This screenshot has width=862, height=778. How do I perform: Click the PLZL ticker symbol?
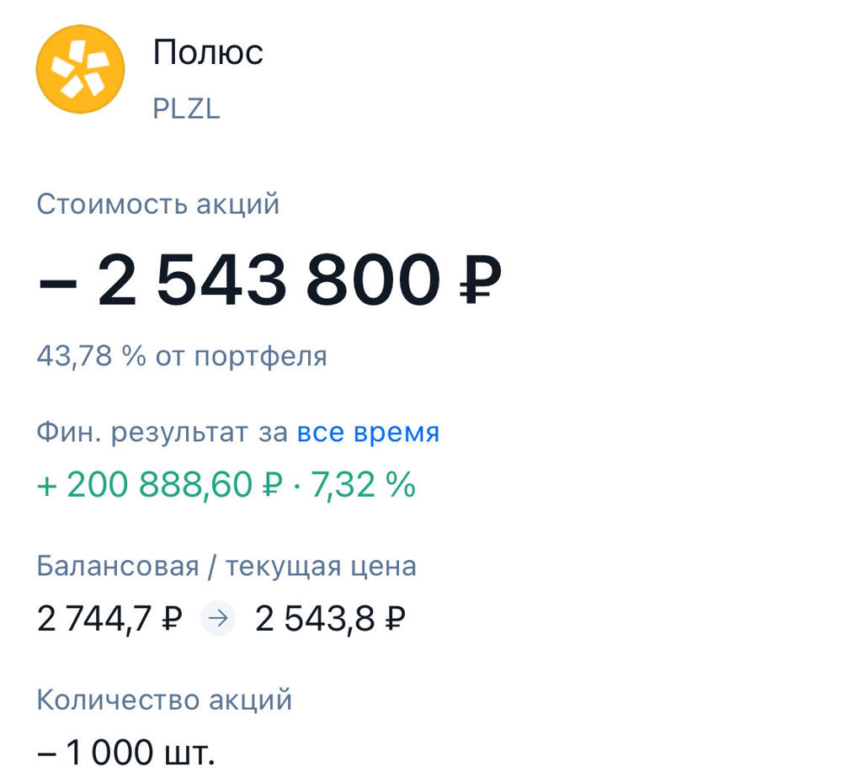click(186, 109)
